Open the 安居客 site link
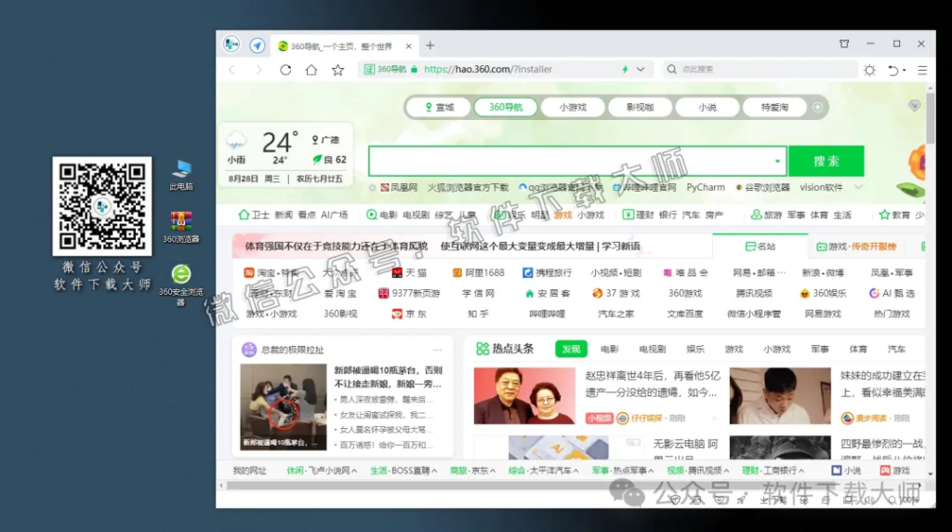 point(548,293)
